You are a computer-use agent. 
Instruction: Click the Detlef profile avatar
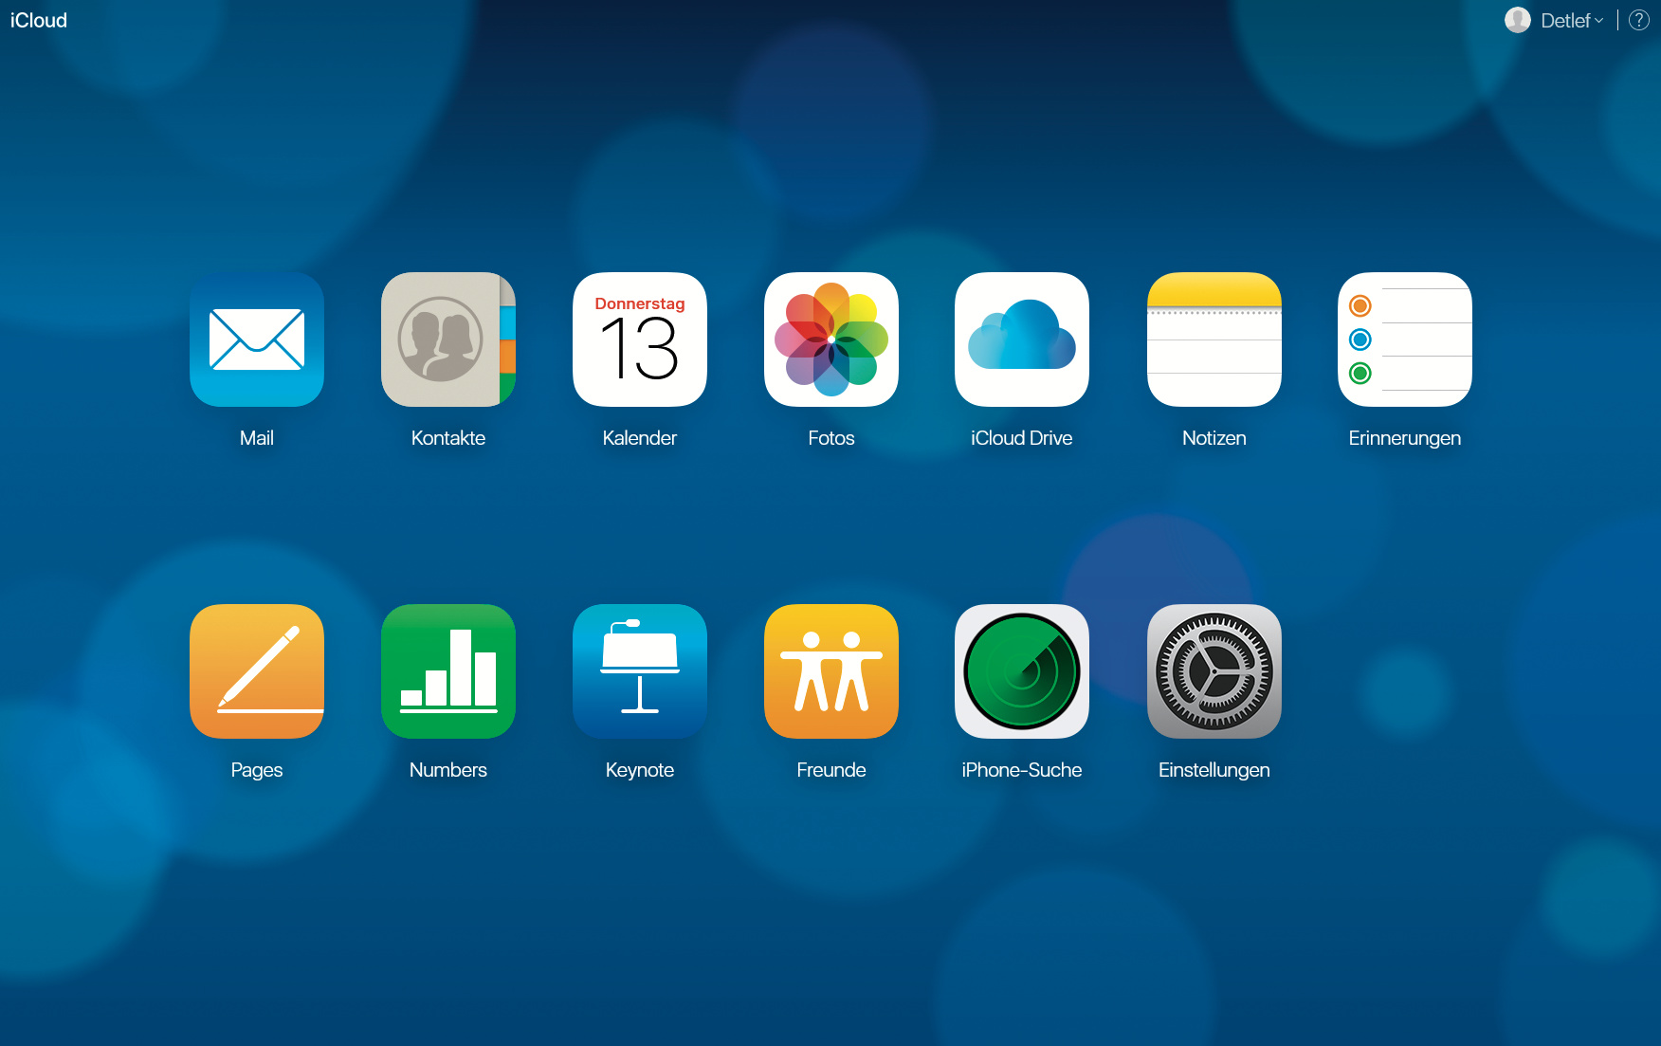[1518, 20]
